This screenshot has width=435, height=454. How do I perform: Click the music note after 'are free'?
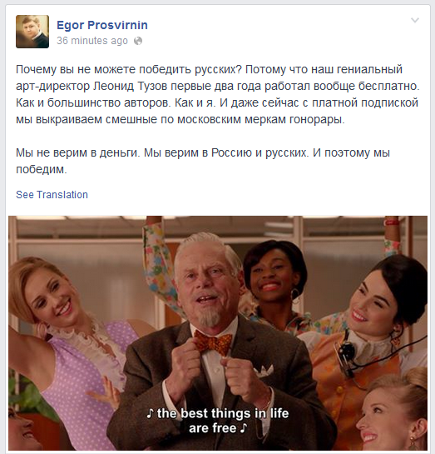244,428
